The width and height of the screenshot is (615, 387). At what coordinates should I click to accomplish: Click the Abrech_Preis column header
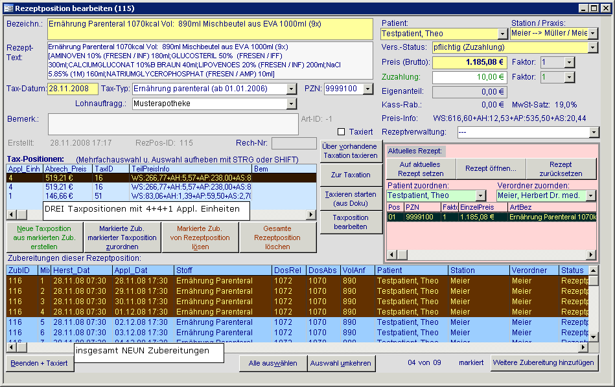(x=68, y=169)
